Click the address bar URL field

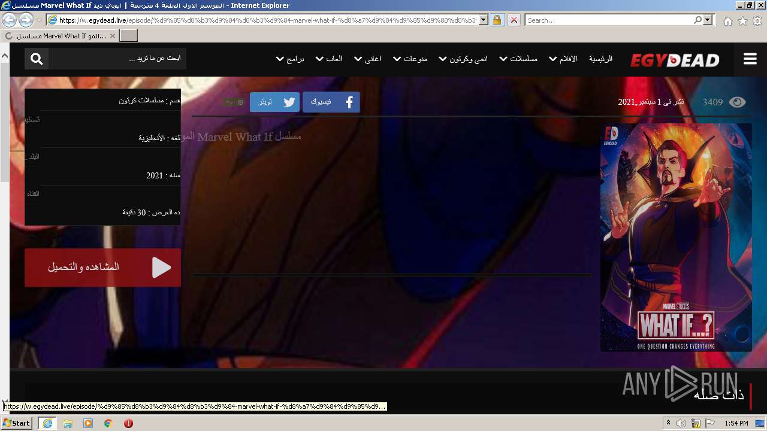click(x=268, y=20)
